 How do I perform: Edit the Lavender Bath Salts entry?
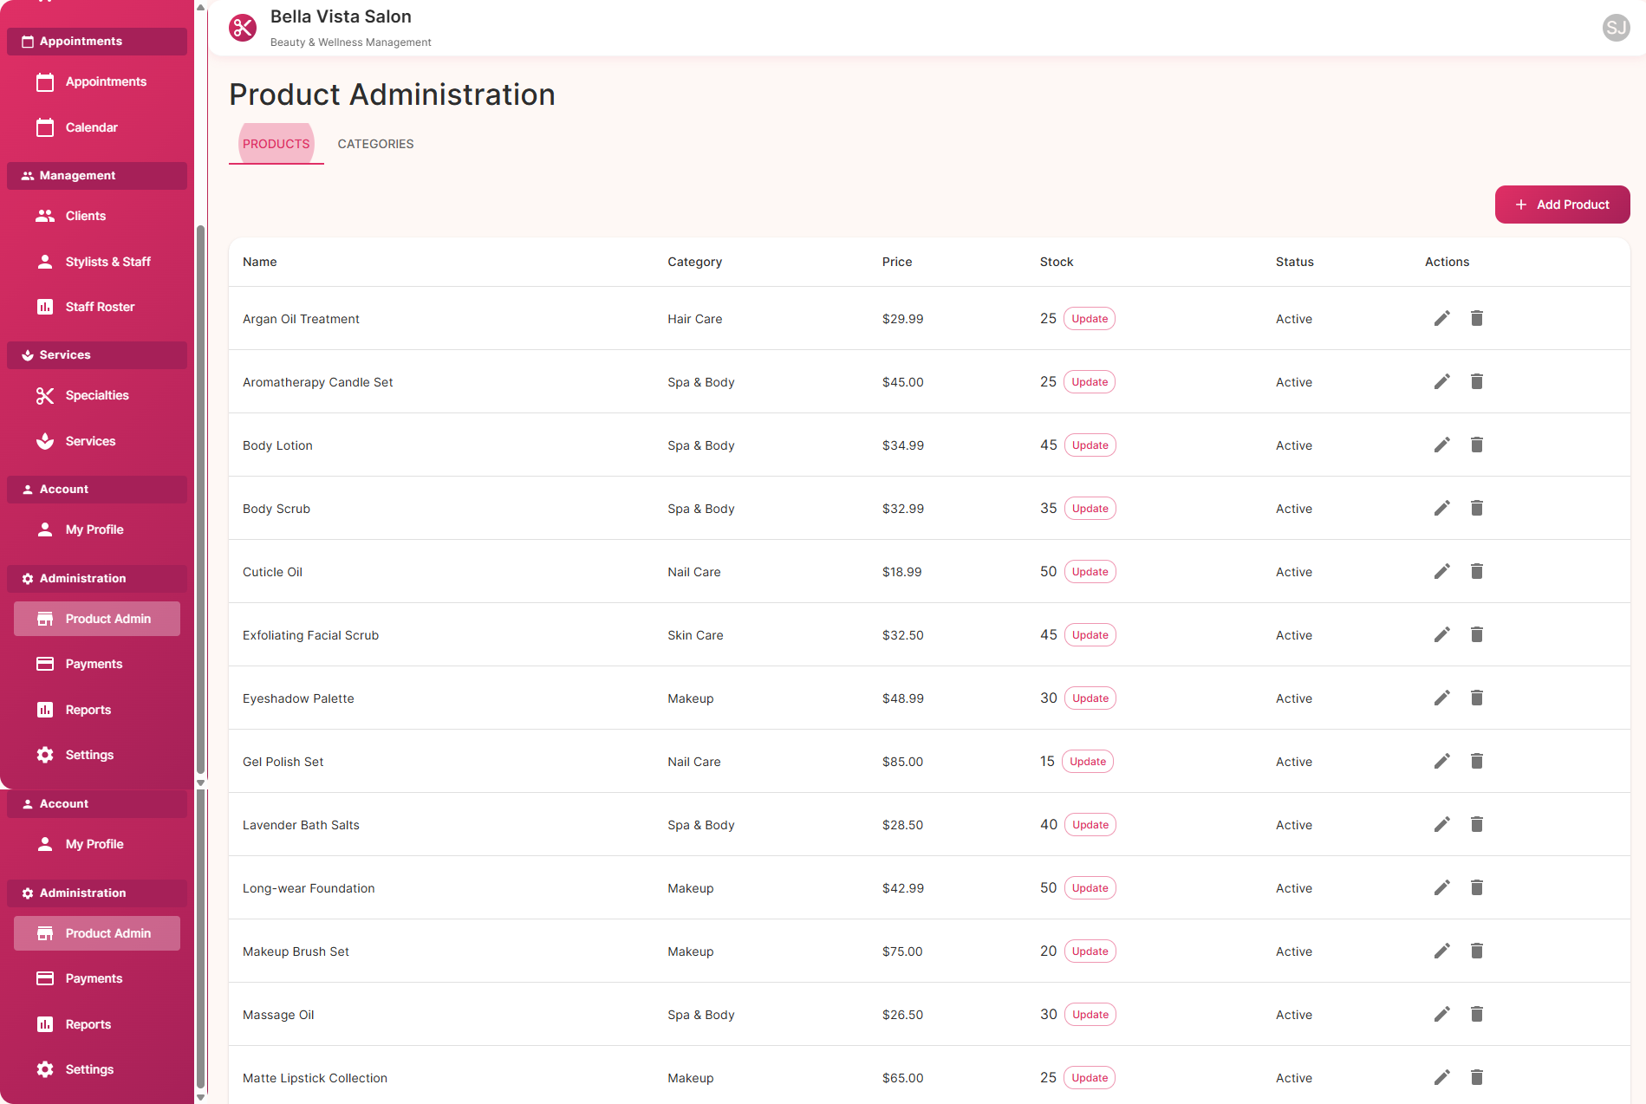pos(1441,825)
